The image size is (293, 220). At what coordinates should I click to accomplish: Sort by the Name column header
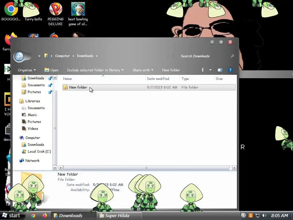coord(67,79)
